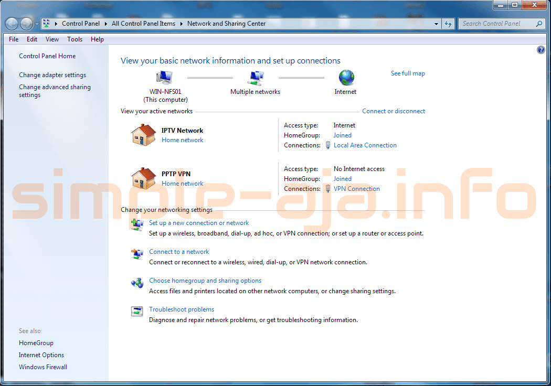This screenshot has height=386, width=551.
Task: Click the Refresh button beside address bar
Action: coord(448,24)
